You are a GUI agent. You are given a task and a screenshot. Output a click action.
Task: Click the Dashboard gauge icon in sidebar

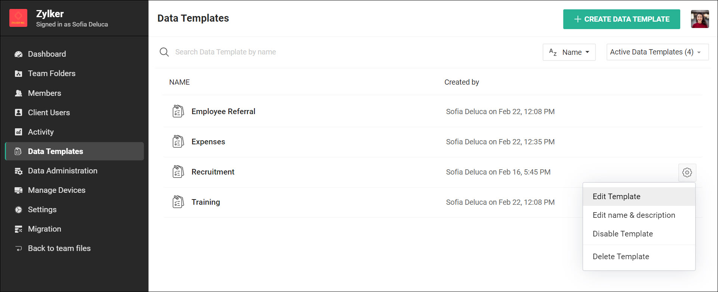point(18,54)
